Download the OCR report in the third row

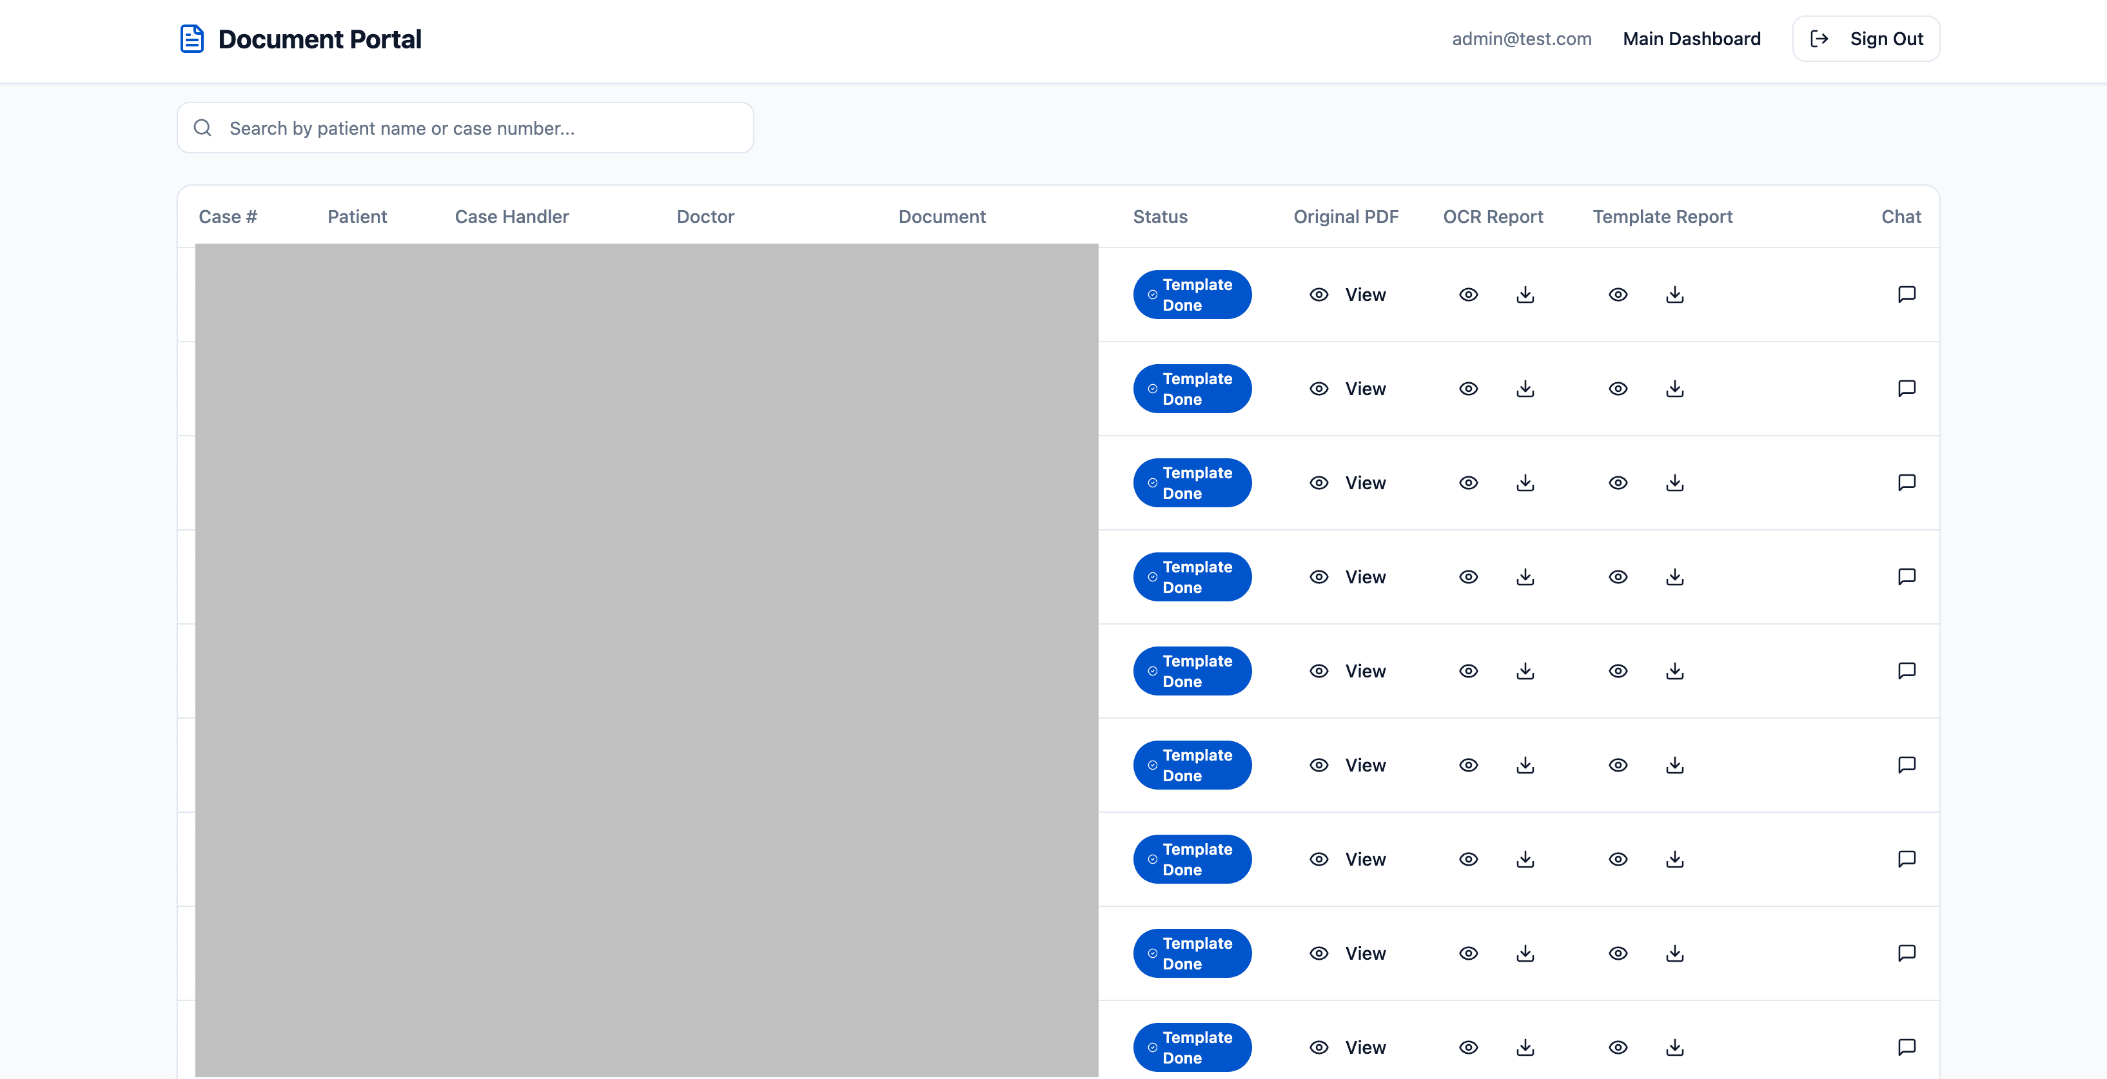coord(1525,482)
